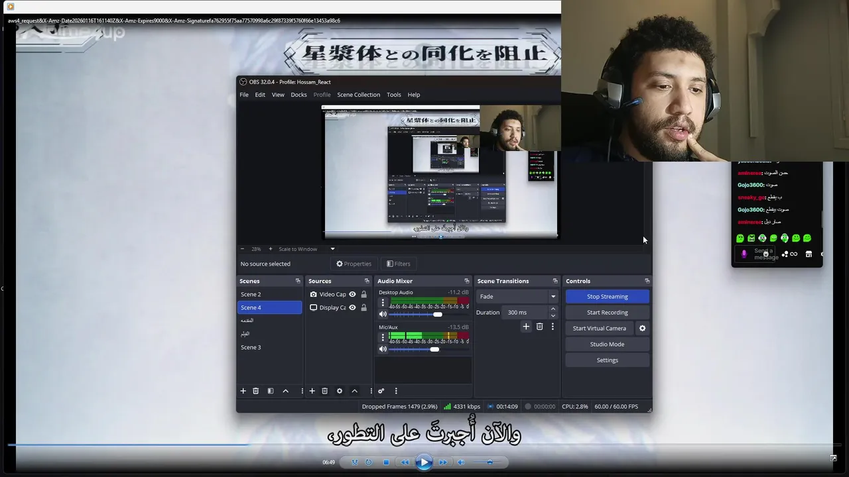Toggle lock on the Video Capture source
The width and height of the screenshot is (849, 477).
(363, 294)
